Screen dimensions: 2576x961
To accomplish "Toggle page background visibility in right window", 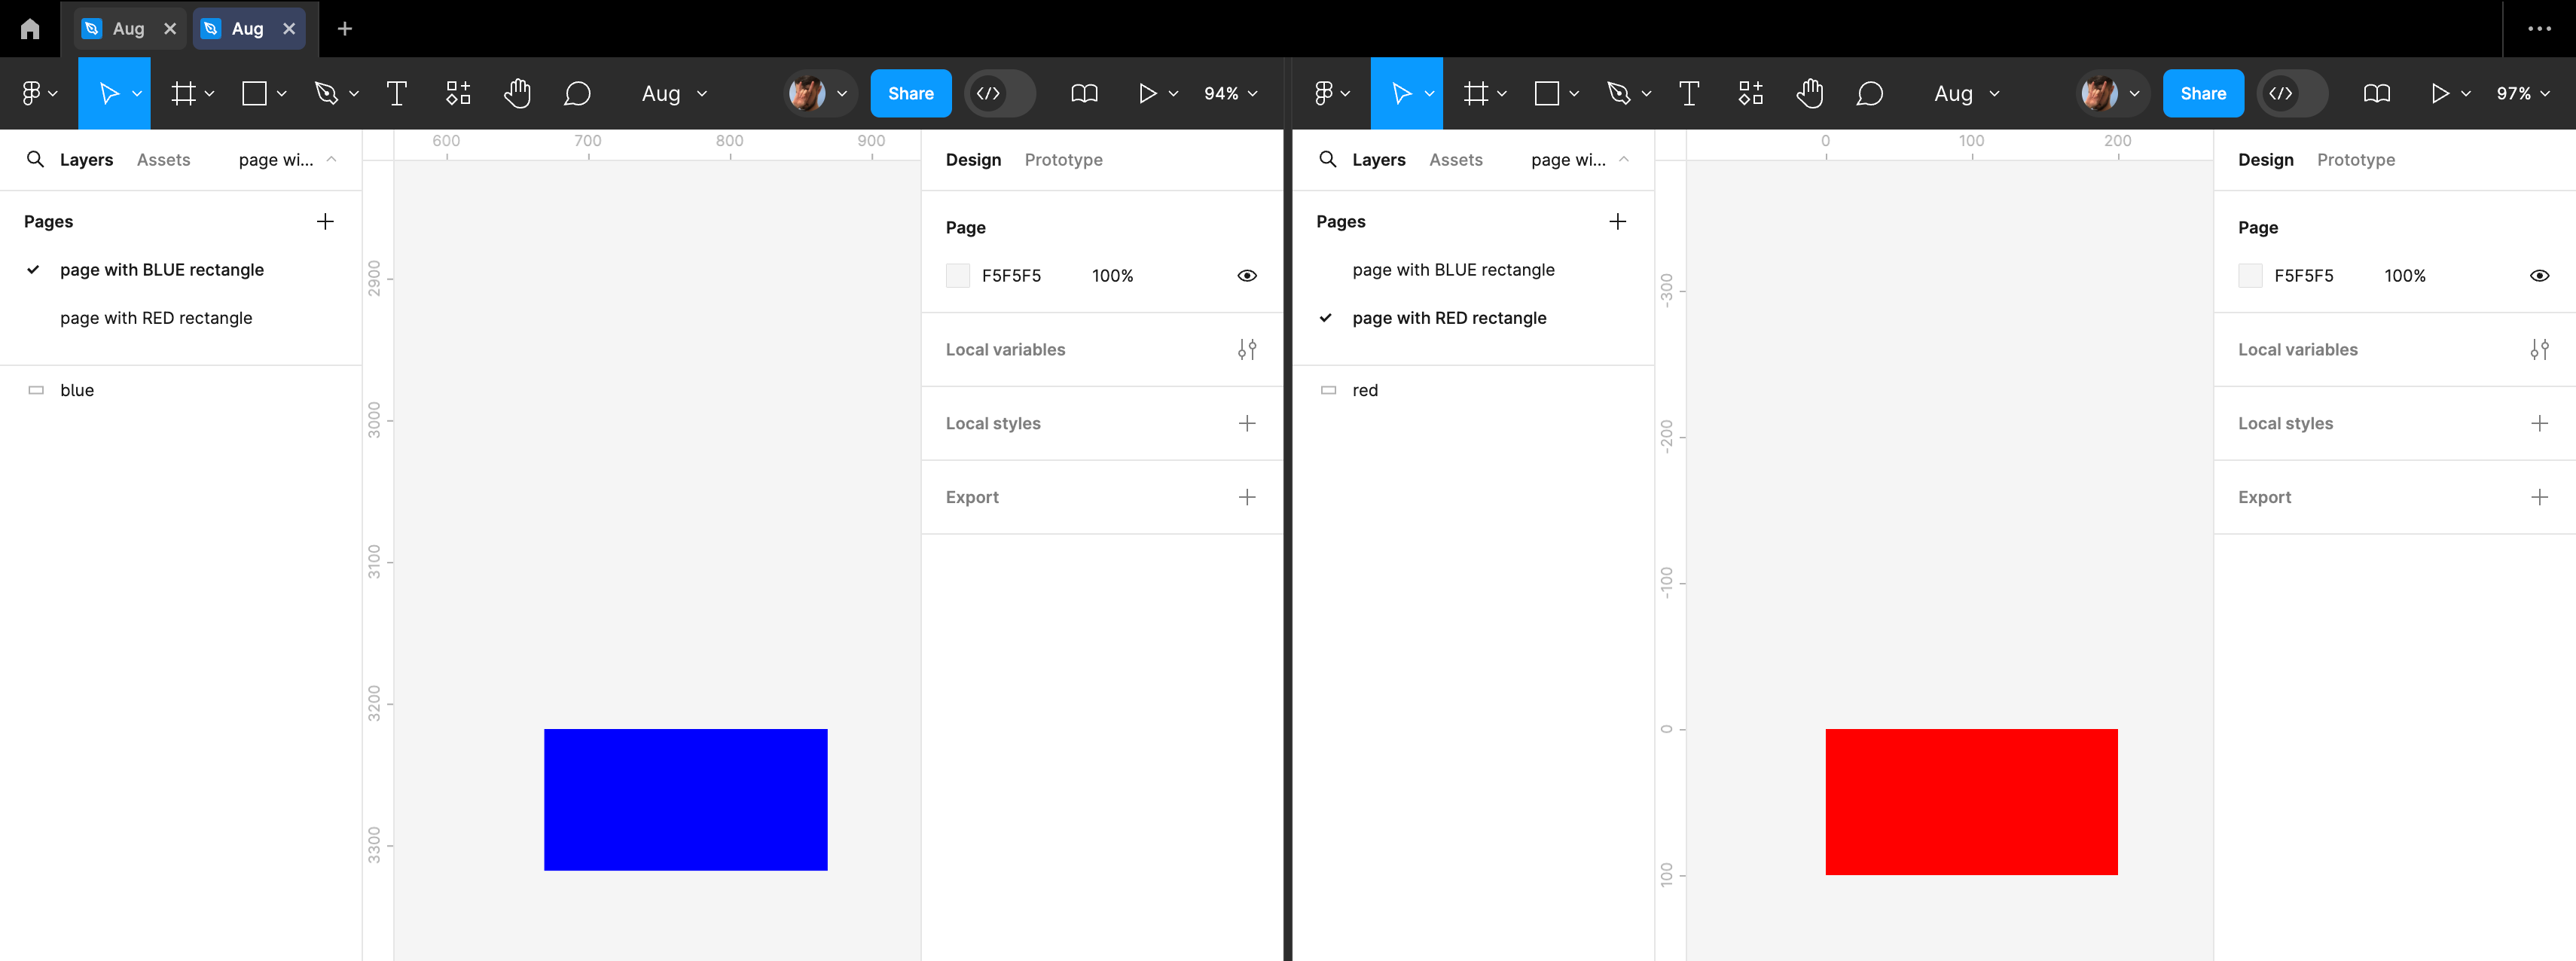I will [2539, 275].
